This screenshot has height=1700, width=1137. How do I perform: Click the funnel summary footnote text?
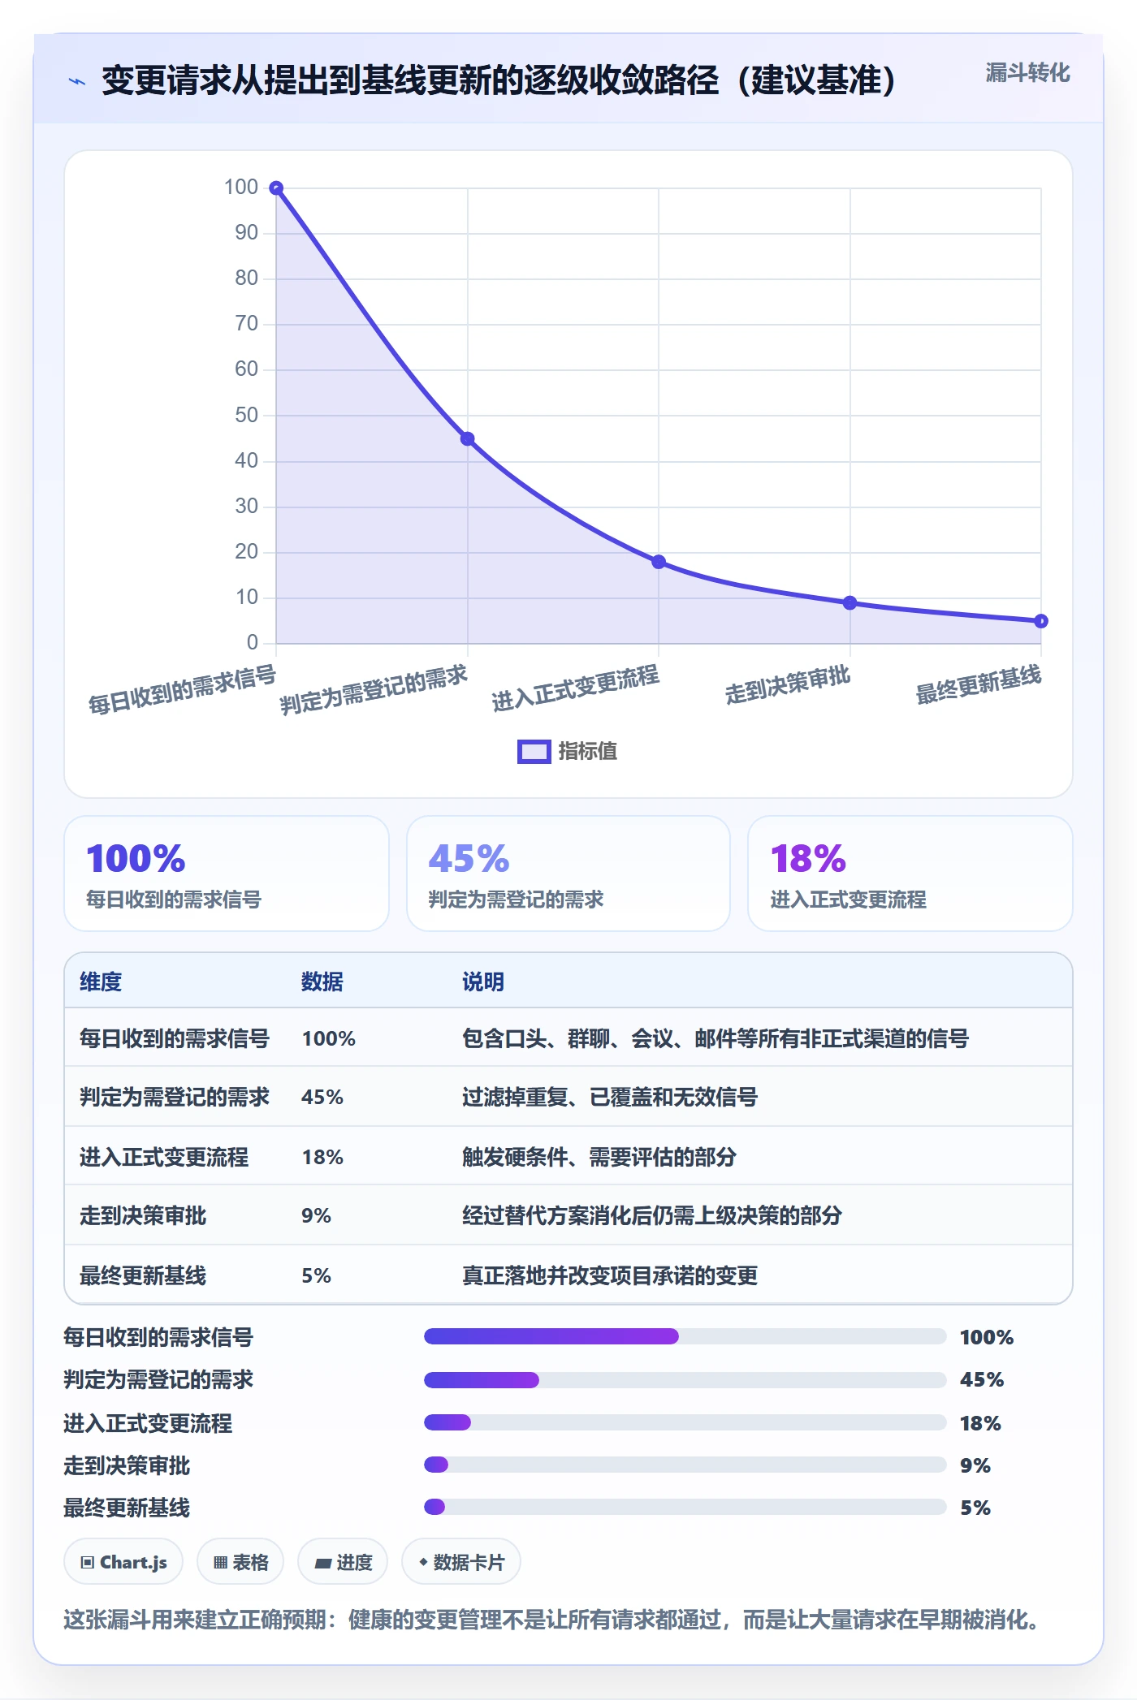point(551,1620)
